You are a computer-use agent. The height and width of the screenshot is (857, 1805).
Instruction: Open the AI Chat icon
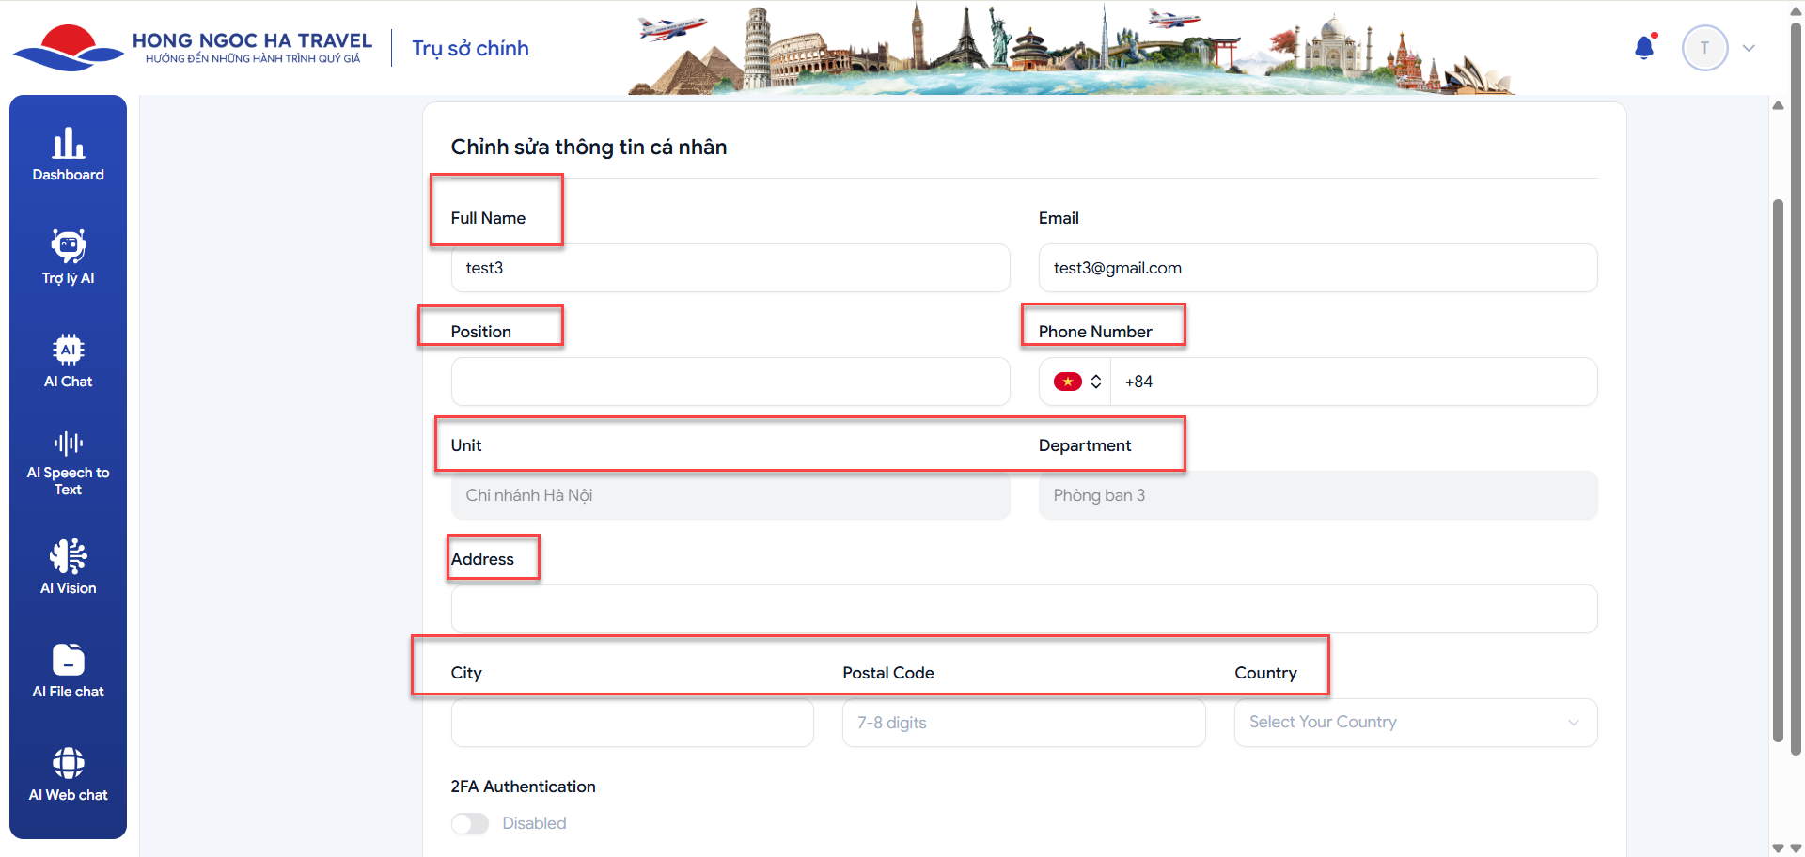68,361
